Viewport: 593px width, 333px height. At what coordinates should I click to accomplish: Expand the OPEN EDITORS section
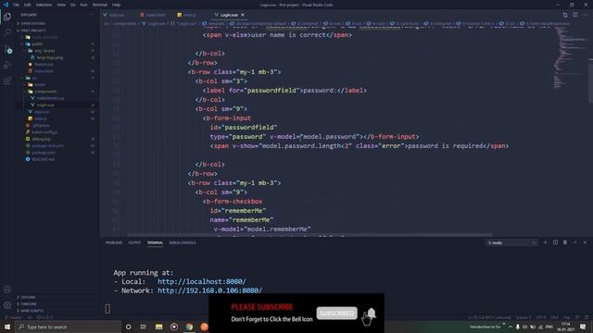coord(33,23)
